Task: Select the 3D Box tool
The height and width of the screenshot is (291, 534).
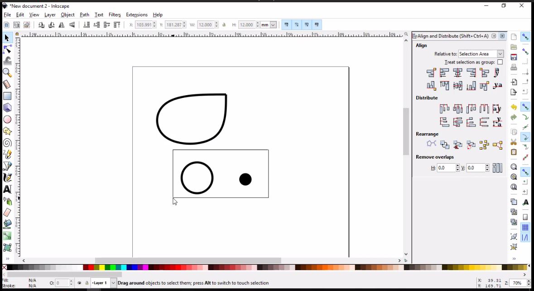Action: click(x=7, y=108)
